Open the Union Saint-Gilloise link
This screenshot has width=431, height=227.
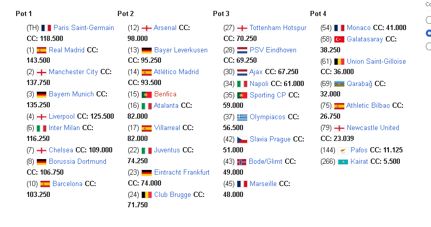point(376,62)
